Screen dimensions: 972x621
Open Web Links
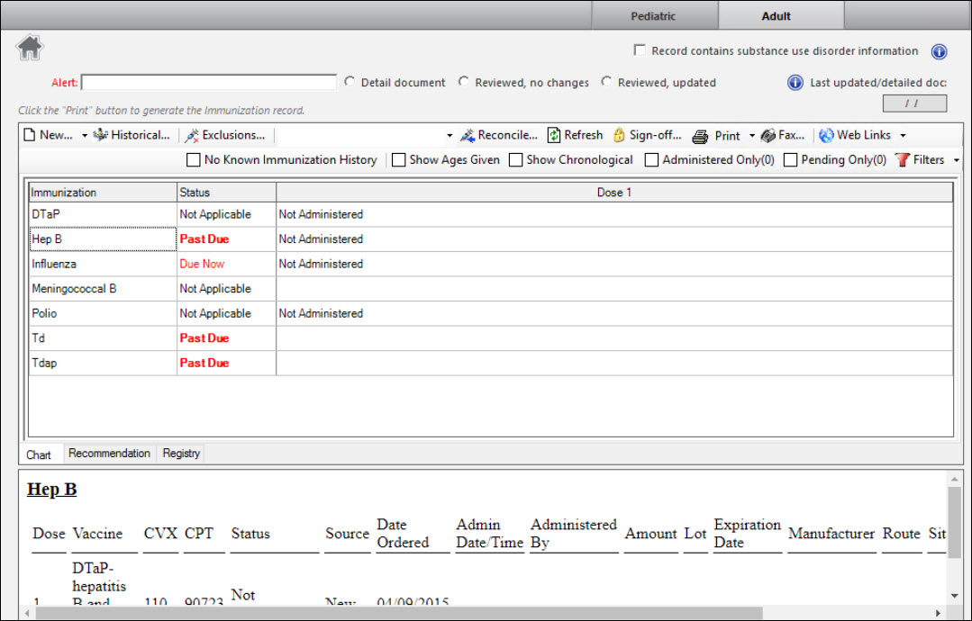855,135
